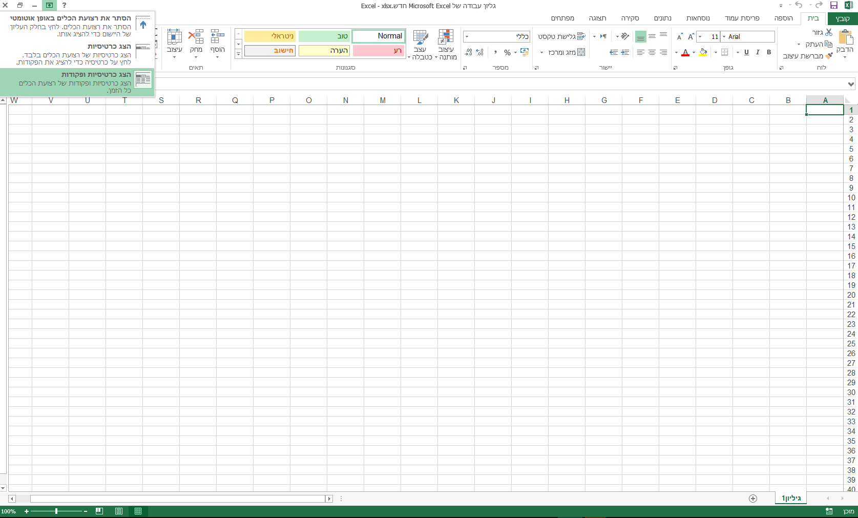Select the Format Painter (מברשת עיצוב) brush
This screenshot has height=518, width=858.
click(808, 56)
